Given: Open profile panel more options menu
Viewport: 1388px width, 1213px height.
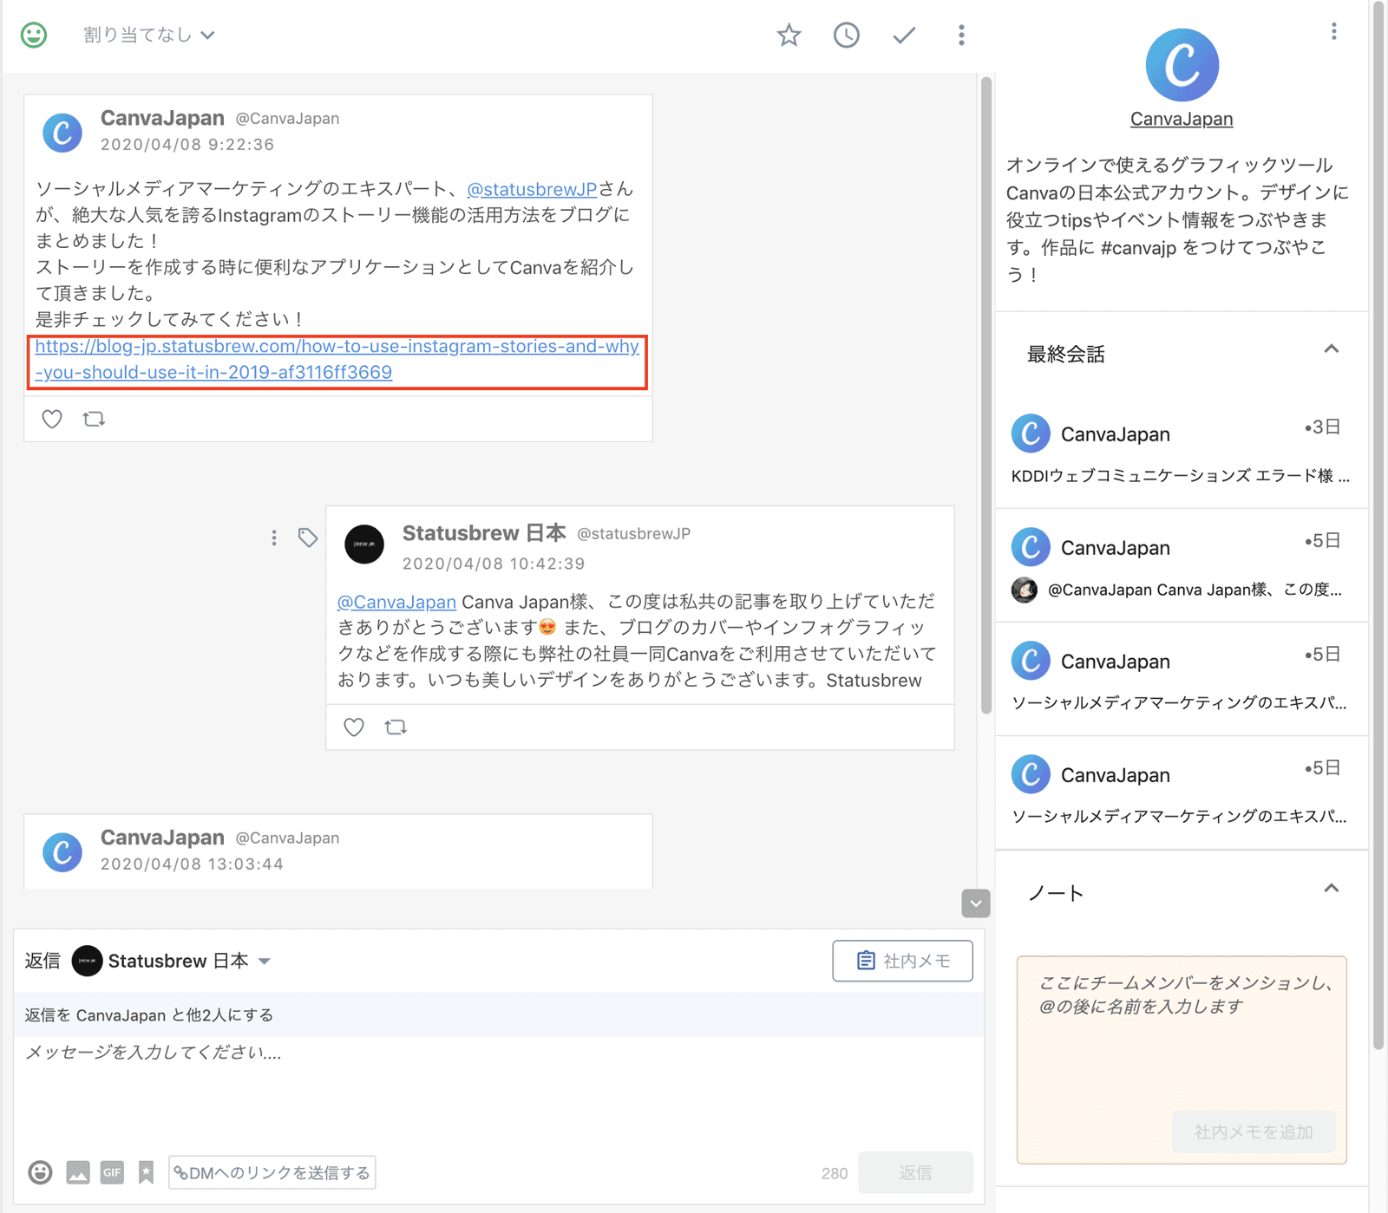Looking at the screenshot, I should (x=1333, y=32).
